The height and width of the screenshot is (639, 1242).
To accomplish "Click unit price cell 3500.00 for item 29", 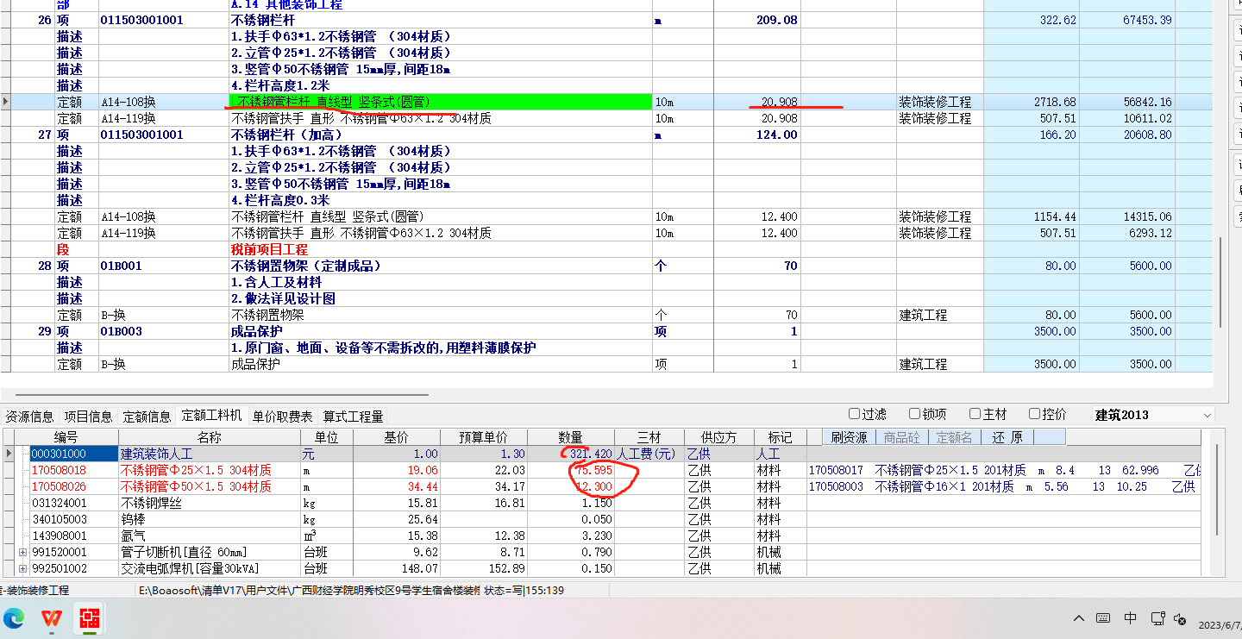I will pos(1031,331).
